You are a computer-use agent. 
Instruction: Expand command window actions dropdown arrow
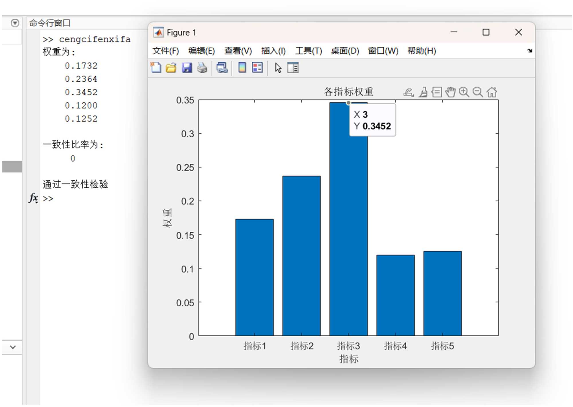coord(15,23)
